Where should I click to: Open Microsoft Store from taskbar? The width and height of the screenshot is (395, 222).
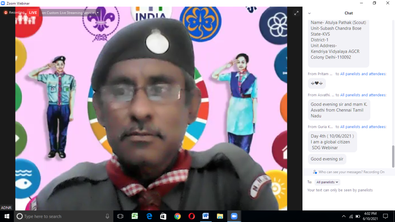163,216
